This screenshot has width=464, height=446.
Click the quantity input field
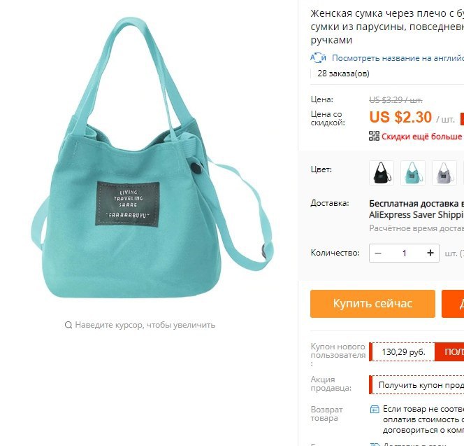pos(404,253)
